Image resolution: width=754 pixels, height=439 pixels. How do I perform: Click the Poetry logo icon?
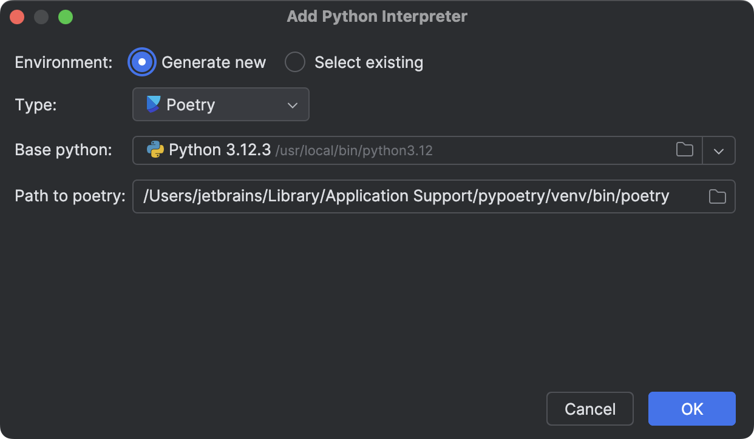tap(153, 104)
